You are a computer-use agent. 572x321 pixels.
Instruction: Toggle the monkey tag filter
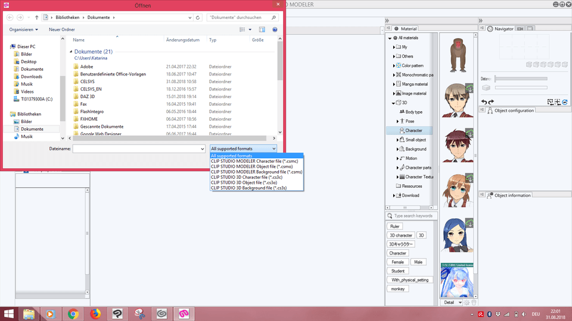(x=397, y=289)
